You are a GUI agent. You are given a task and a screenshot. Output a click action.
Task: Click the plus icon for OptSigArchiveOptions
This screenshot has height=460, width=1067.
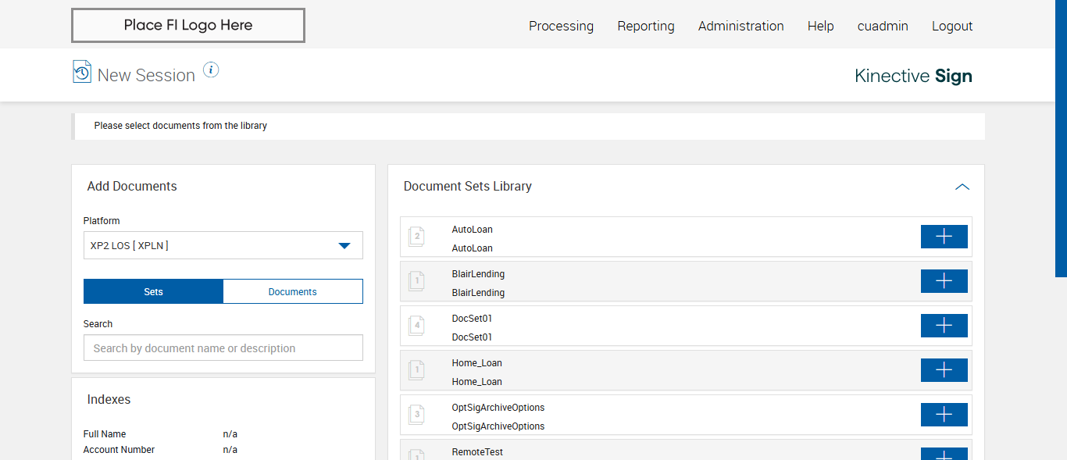click(944, 415)
